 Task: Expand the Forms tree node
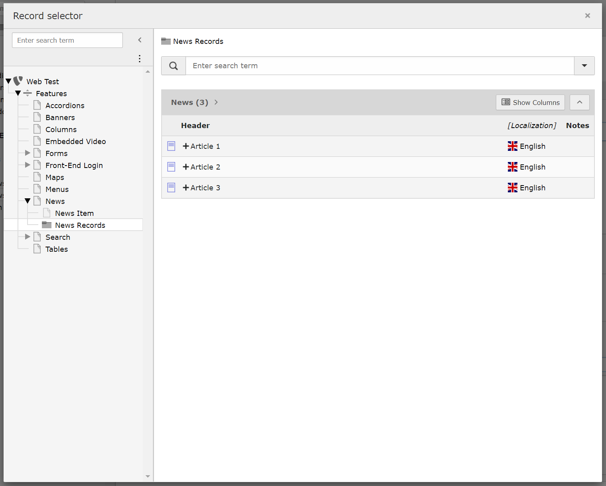[x=28, y=153]
